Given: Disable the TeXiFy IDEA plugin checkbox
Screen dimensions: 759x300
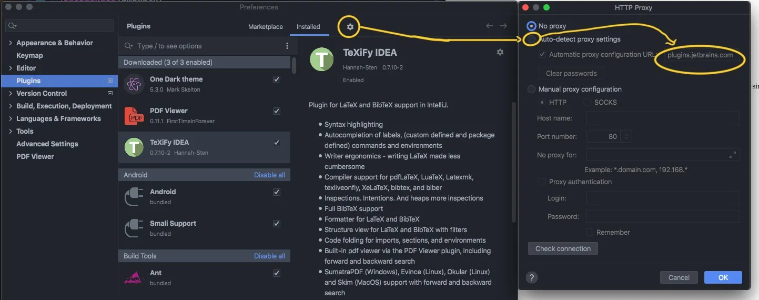Looking at the screenshot, I should (x=277, y=143).
